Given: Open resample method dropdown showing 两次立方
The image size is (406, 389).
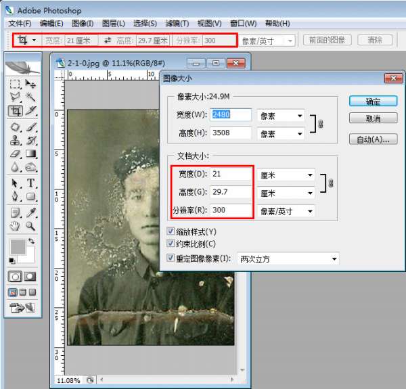Looking at the screenshot, I should (288, 258).
